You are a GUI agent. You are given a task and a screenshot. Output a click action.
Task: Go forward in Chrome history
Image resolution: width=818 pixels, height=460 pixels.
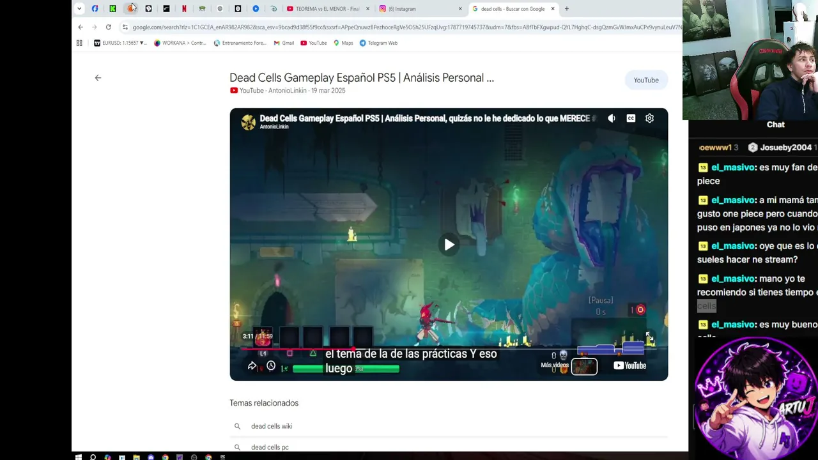95,27
